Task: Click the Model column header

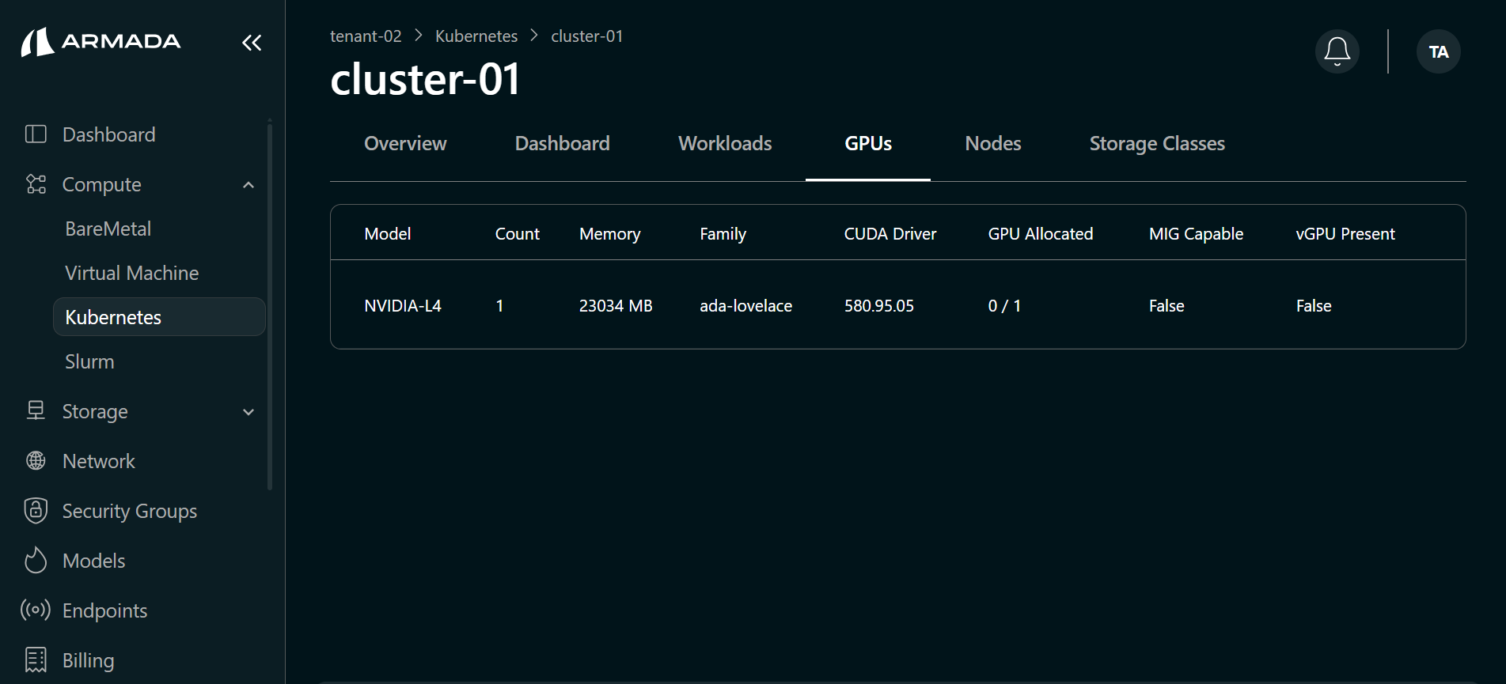Action: point(388,233)
